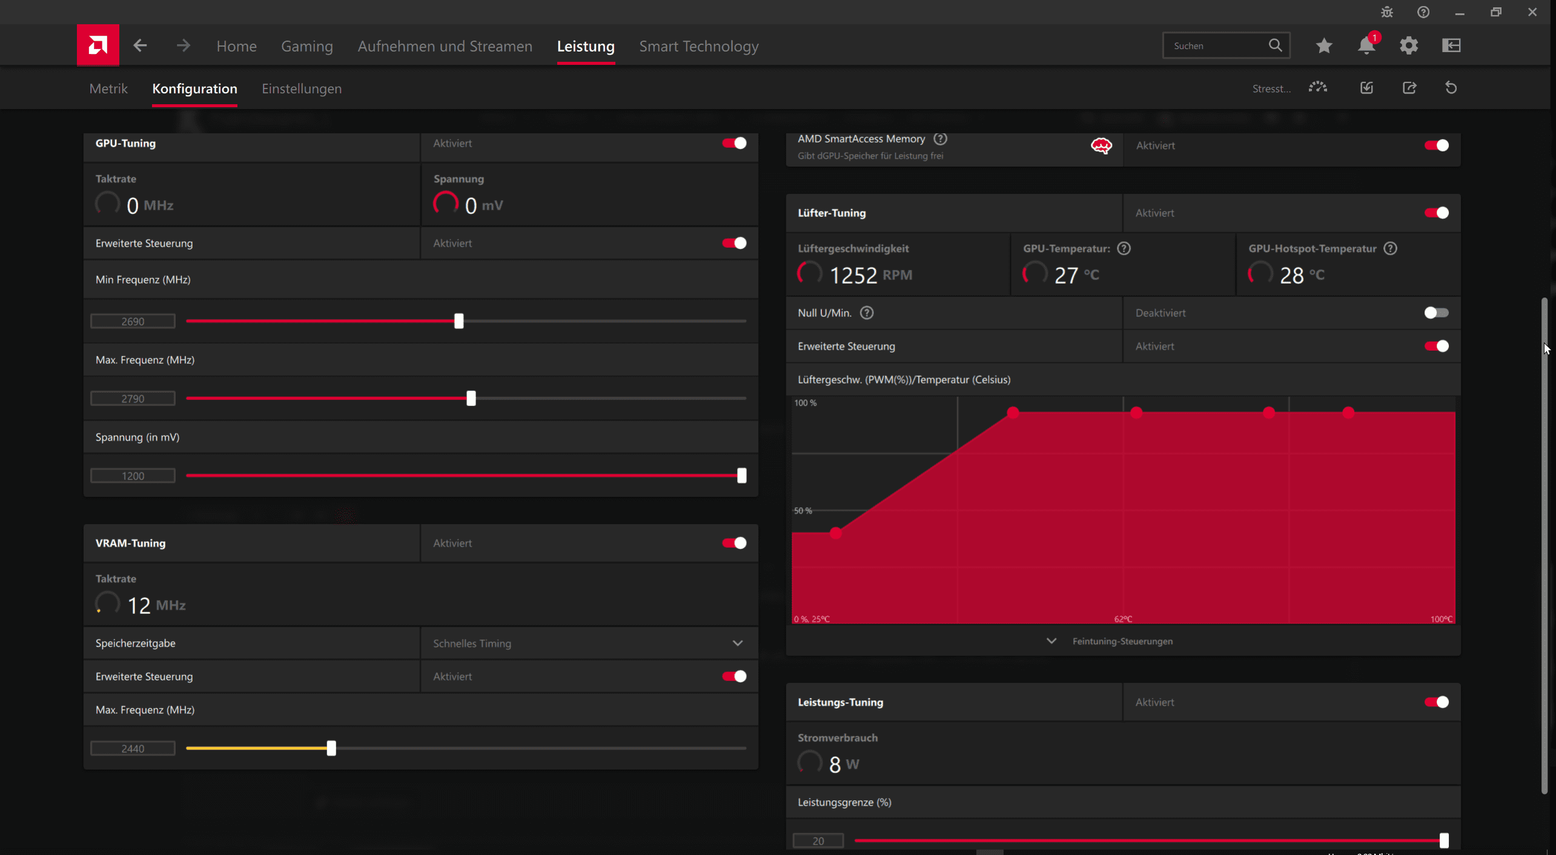Go back with the left arrow

coord(140,46)
